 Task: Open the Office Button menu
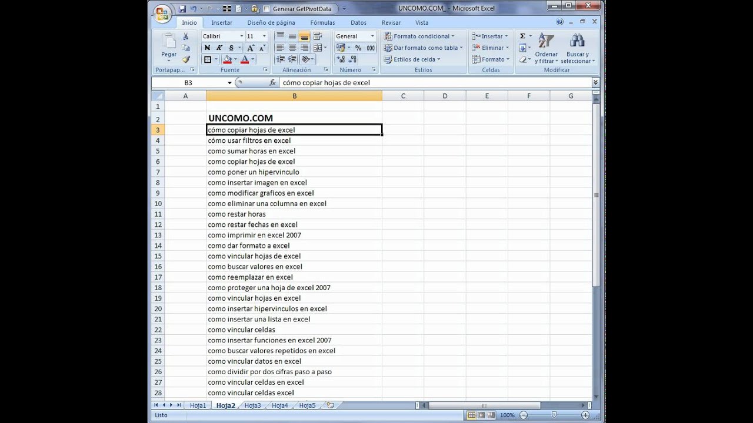coord(163,14)
